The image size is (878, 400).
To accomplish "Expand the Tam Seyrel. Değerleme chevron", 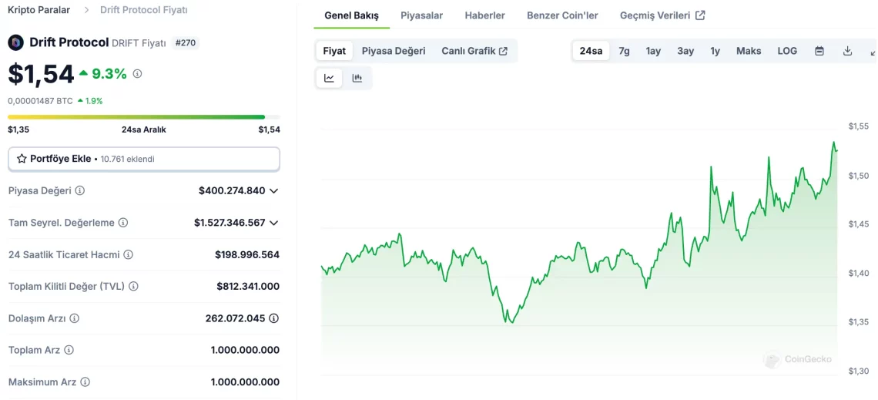I will pos(273,223).
